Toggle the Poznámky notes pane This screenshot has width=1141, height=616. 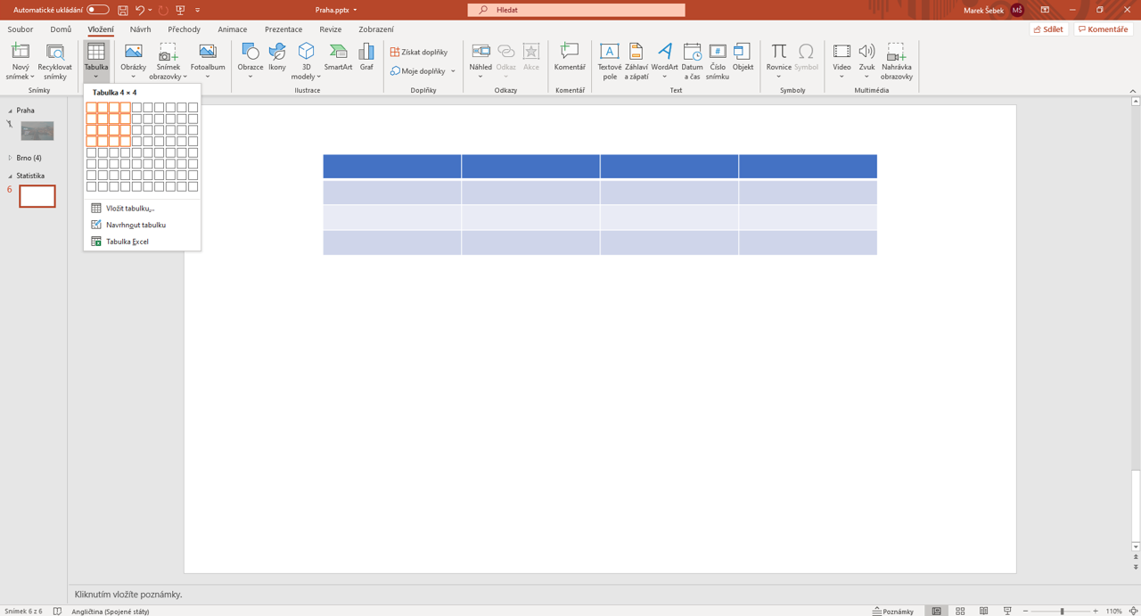tap(892, 611)
